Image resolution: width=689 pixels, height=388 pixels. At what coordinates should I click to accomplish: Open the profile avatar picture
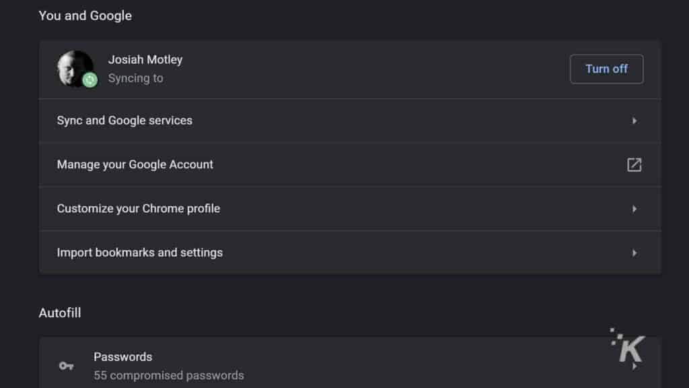[x=75, y=69]
